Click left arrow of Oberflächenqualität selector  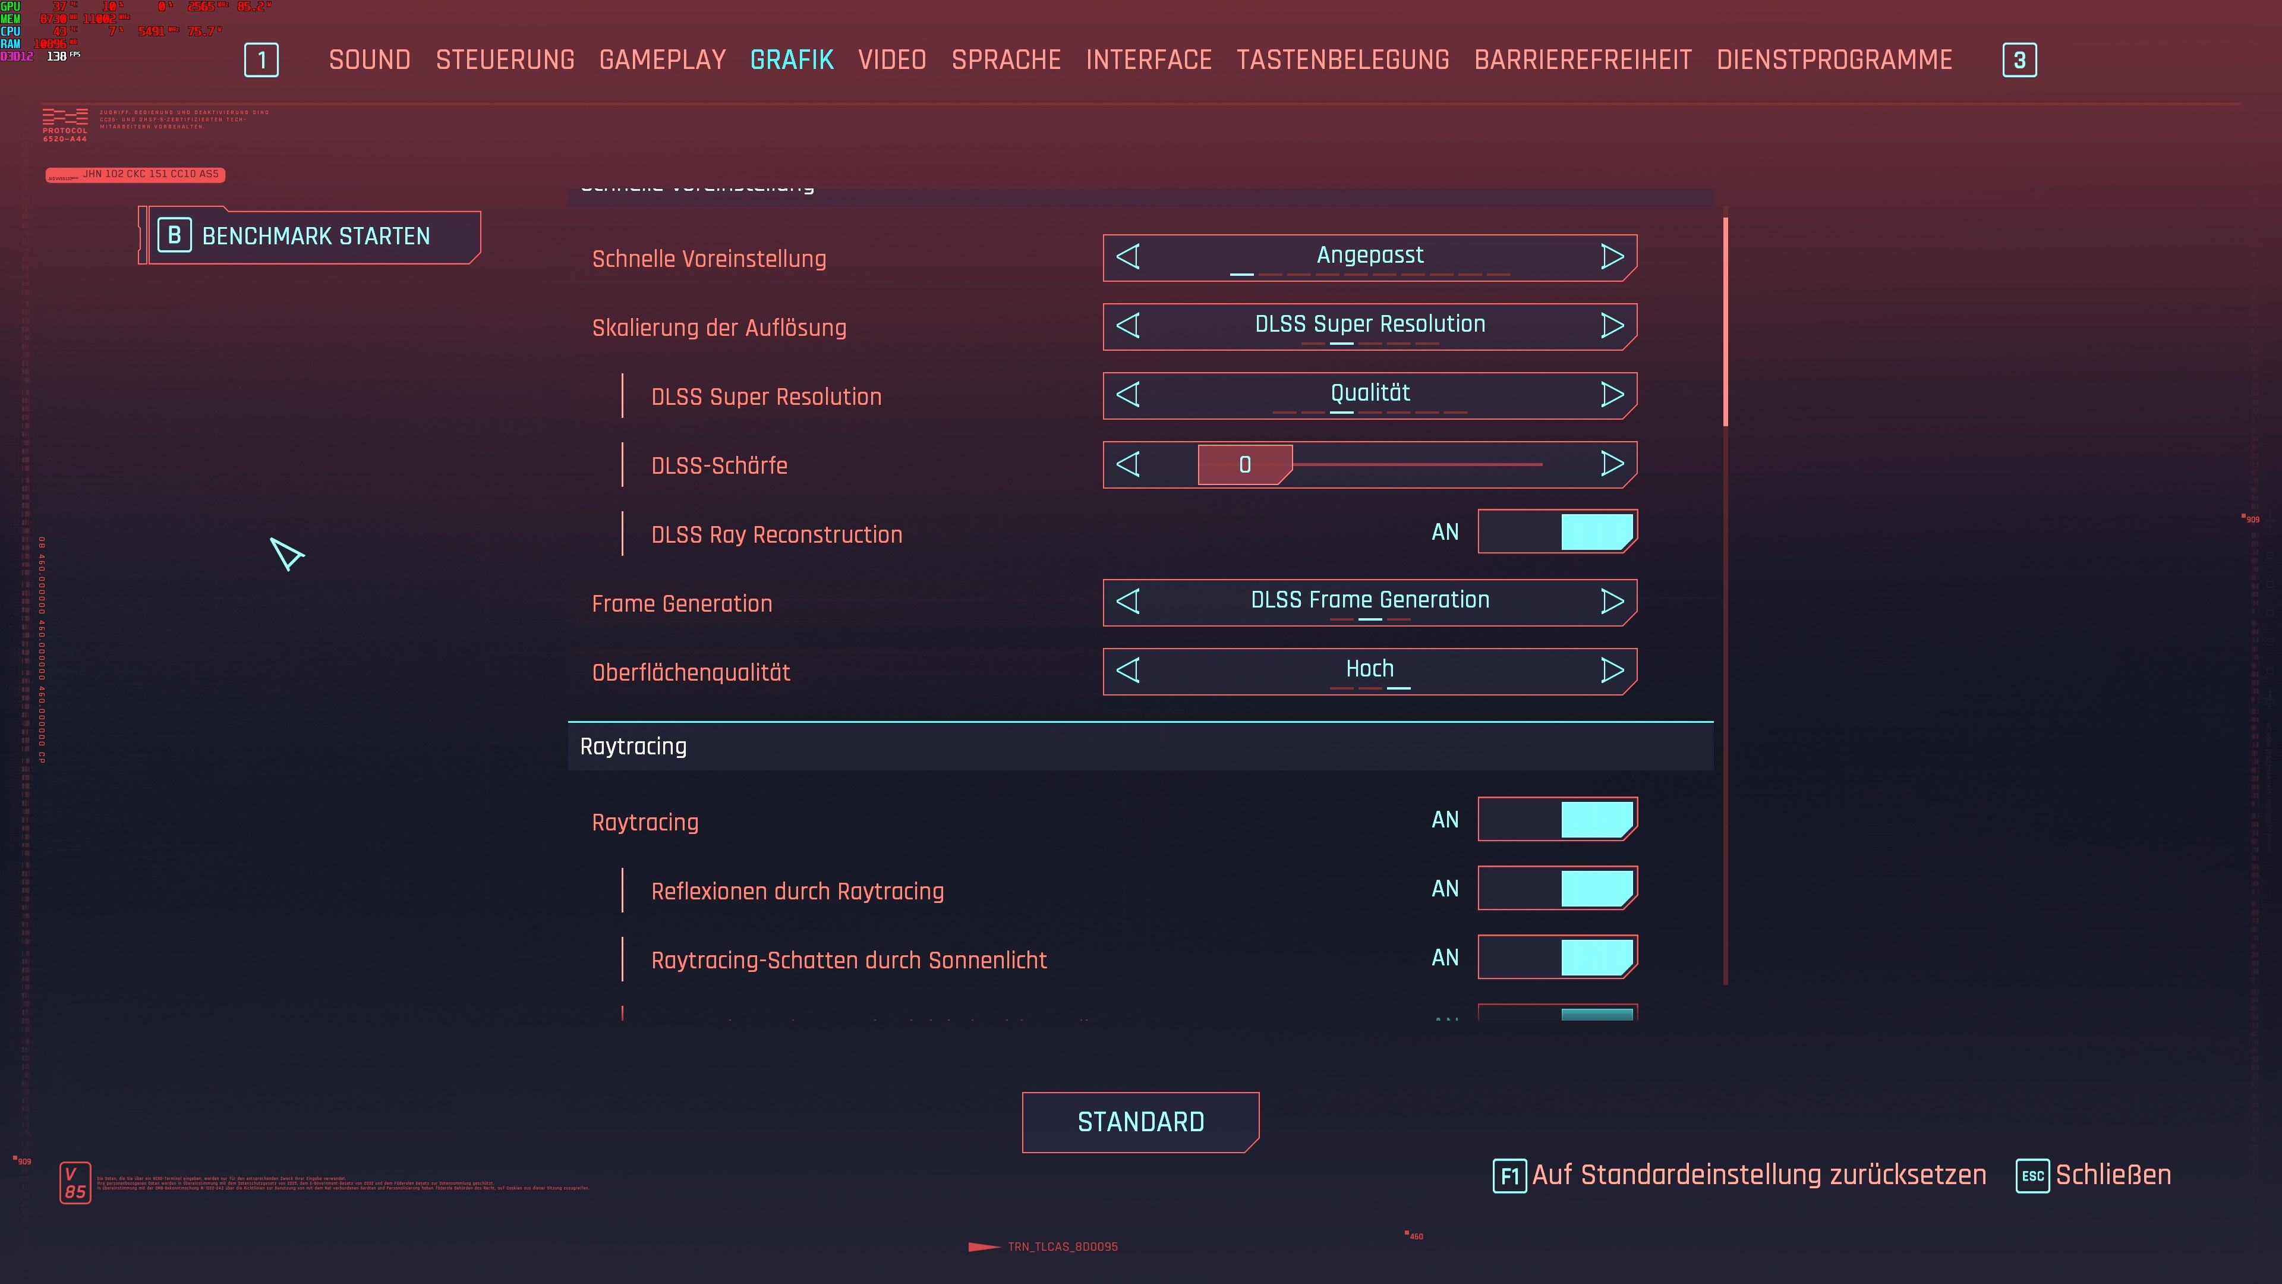pos(1128,671)
